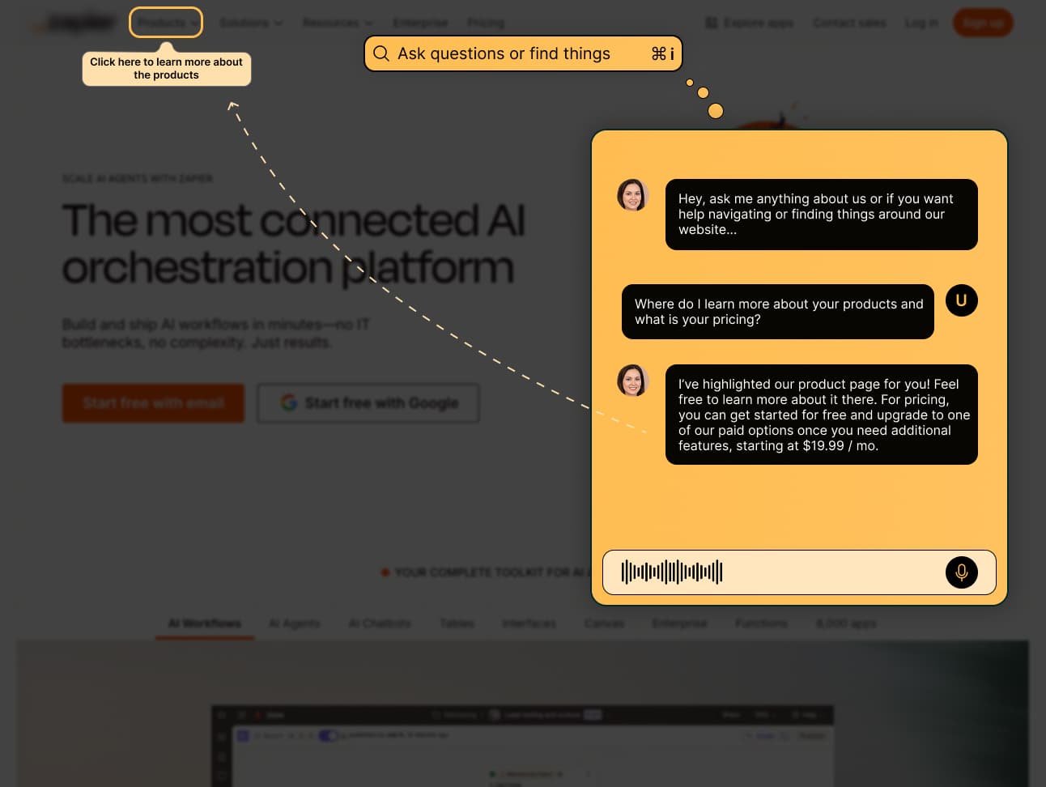
Task: Expand the Resources menu
Action: [x=338, y=23]
